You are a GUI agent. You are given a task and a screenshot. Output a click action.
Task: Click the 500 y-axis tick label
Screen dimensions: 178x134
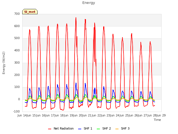[17, 38]
